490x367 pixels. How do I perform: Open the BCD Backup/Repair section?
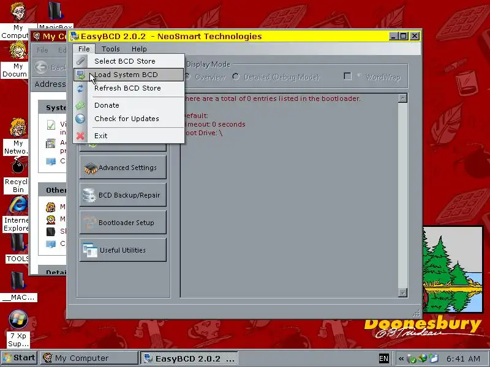pos(123,195)
